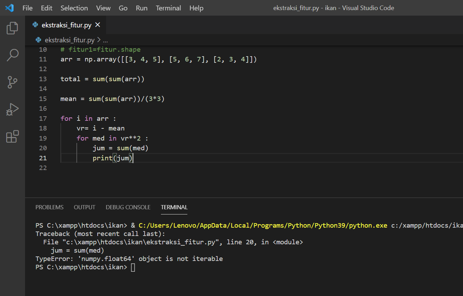Viewport: 463px width, 296px height.
Task: Open the Search view
Action: [x=12, y=54]
